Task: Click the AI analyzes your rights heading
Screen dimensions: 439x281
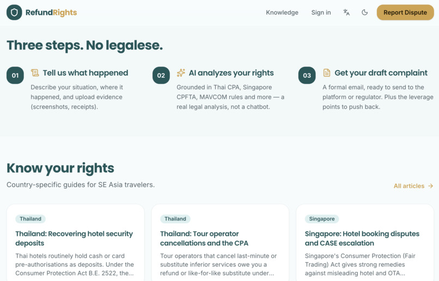Action: [x=231, y=73]
